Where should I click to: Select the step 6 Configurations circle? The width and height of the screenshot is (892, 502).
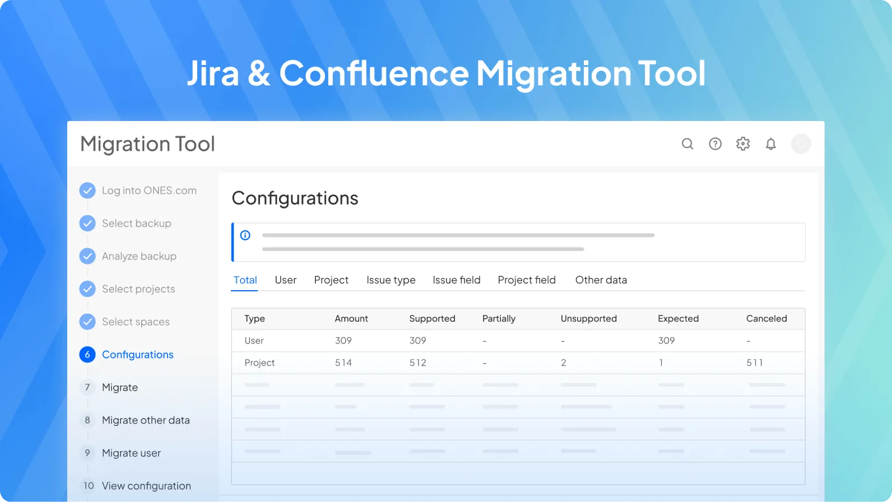click(x=87, y=355)
